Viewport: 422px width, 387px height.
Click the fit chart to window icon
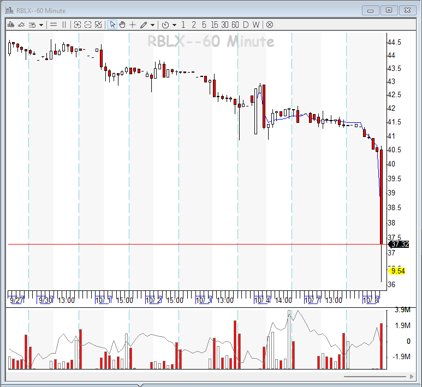tap(98, 25)
